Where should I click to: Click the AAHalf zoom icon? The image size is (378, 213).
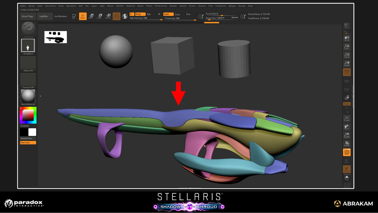click(347, 64)
